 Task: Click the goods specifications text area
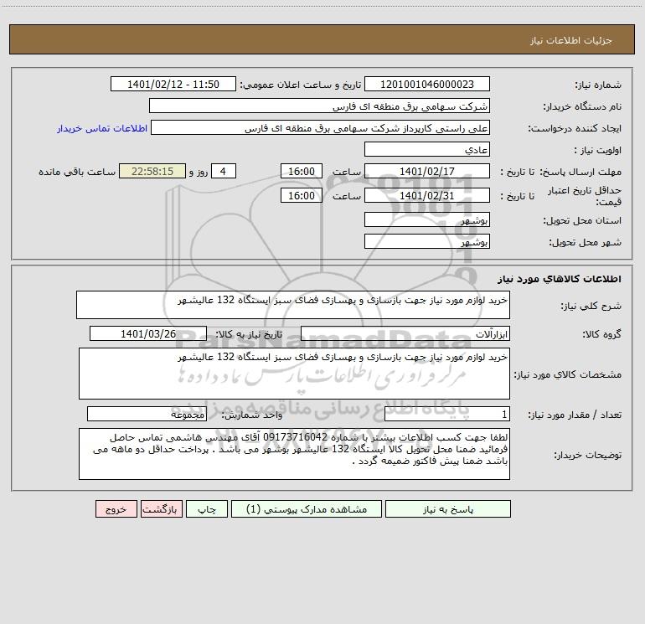coord(294,374)
